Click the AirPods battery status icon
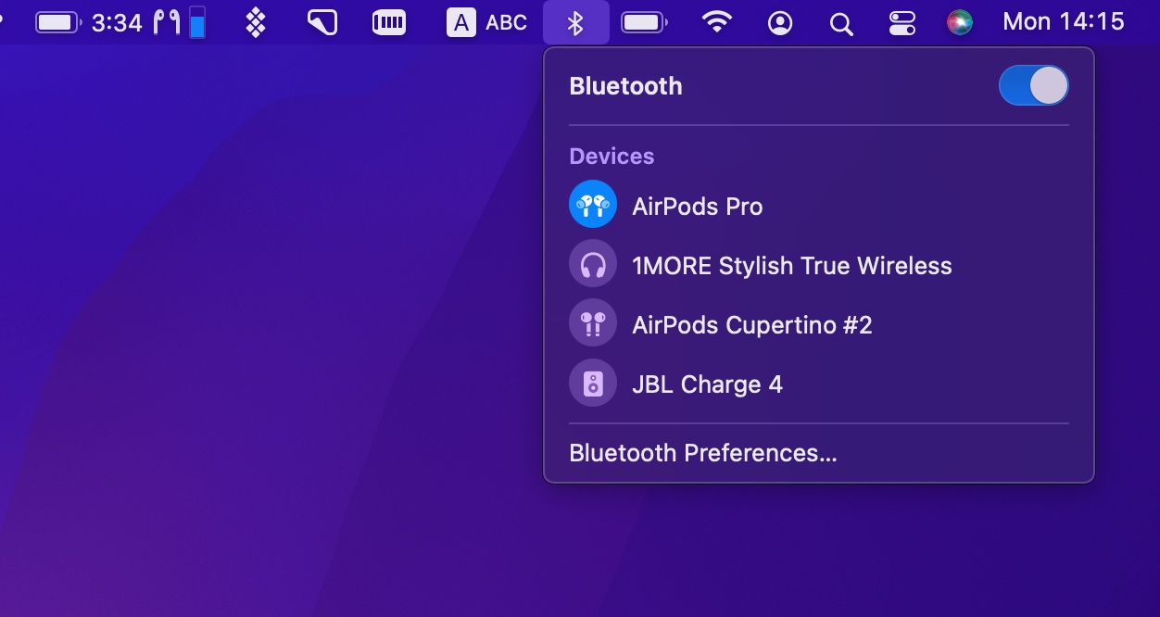This screenshot has height=617, width=1160. [x=167, y=22]
